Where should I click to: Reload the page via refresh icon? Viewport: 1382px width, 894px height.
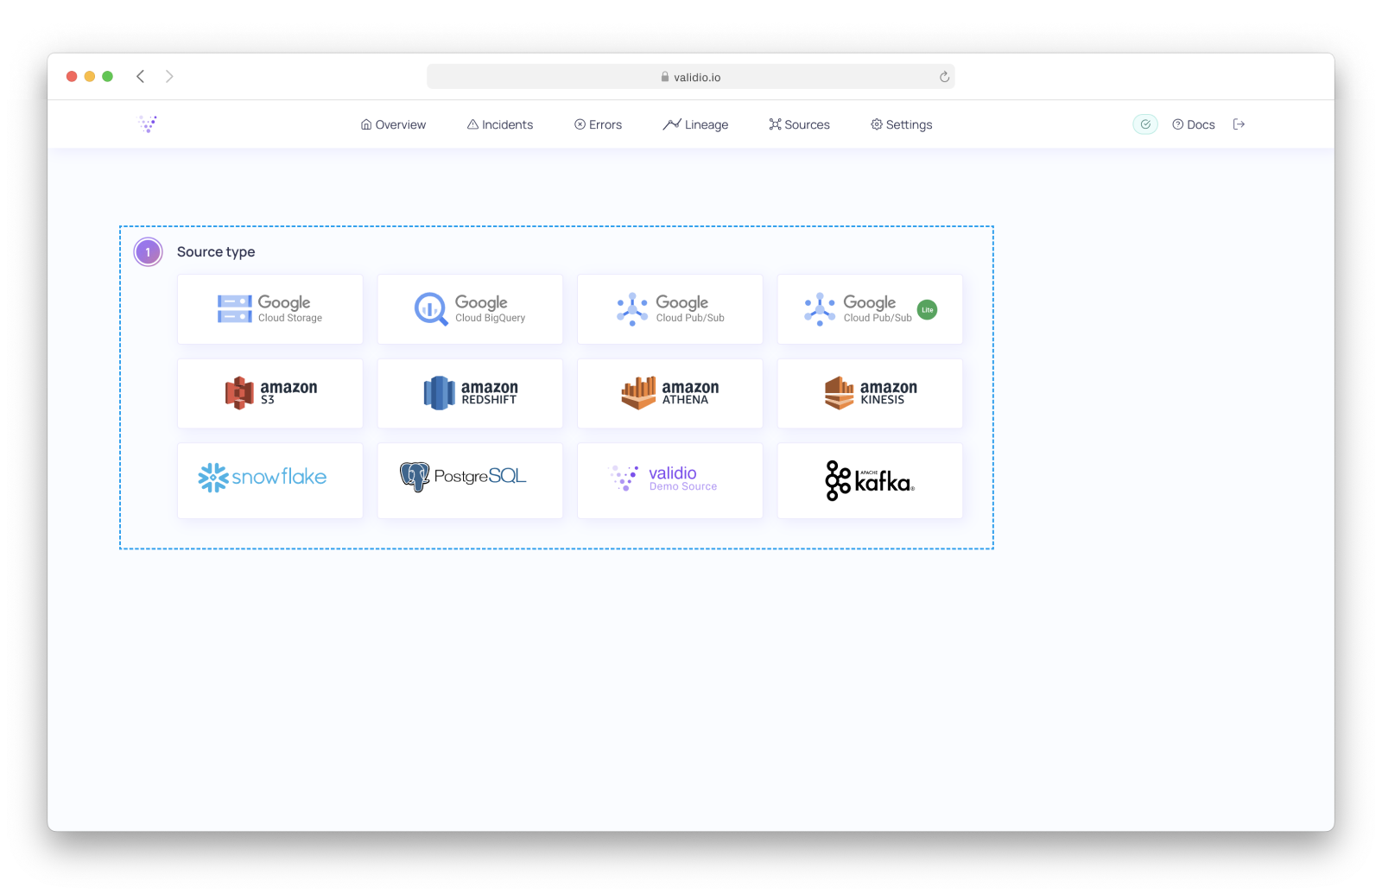(x=944, y=77)
